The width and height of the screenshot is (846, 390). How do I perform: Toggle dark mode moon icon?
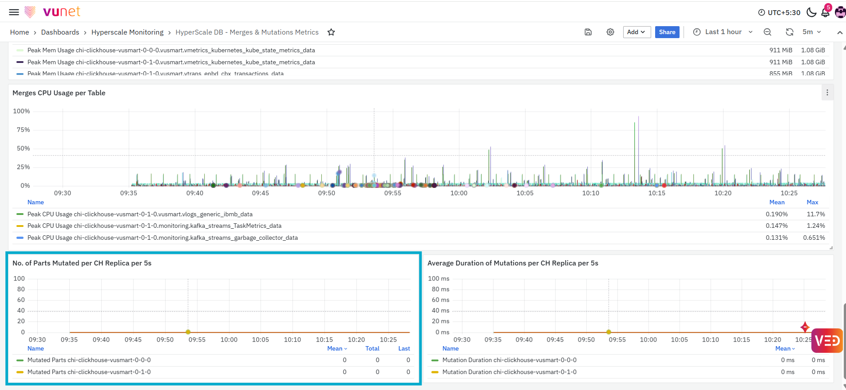pyautogui.click(x=811, y=12)
